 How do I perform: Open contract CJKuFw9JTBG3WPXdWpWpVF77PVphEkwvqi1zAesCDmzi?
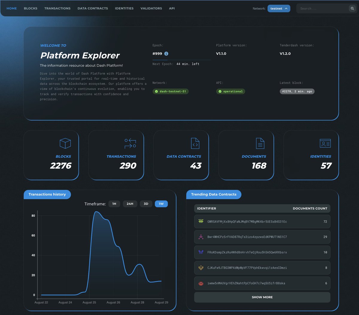tap(262, 268)
